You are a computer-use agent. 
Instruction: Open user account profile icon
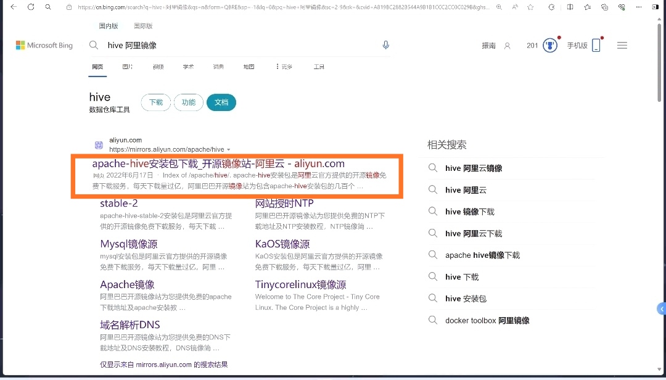click(507, 46)
